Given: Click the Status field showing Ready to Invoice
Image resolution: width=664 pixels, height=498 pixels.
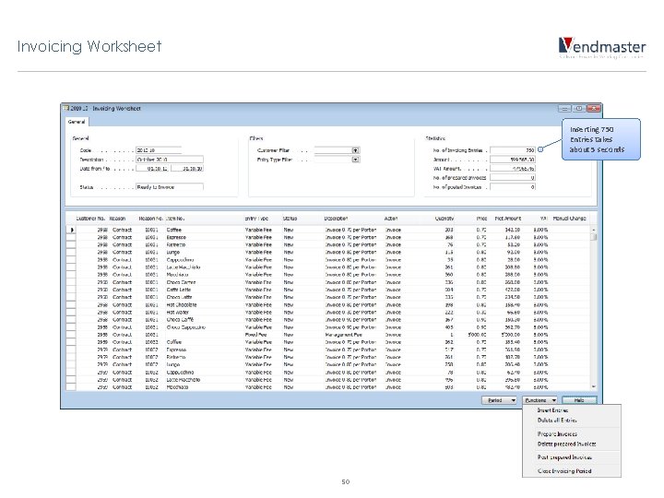Looking at the screenshot, I should 170,186.
